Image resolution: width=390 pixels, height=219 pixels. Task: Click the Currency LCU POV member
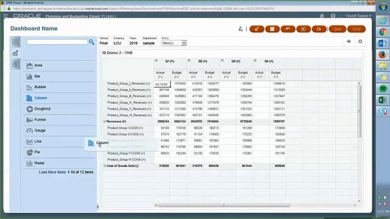[x=118, y=43]
